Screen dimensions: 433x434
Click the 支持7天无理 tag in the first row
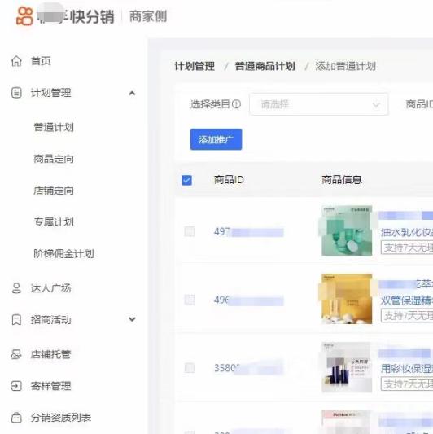pos(407,248)
